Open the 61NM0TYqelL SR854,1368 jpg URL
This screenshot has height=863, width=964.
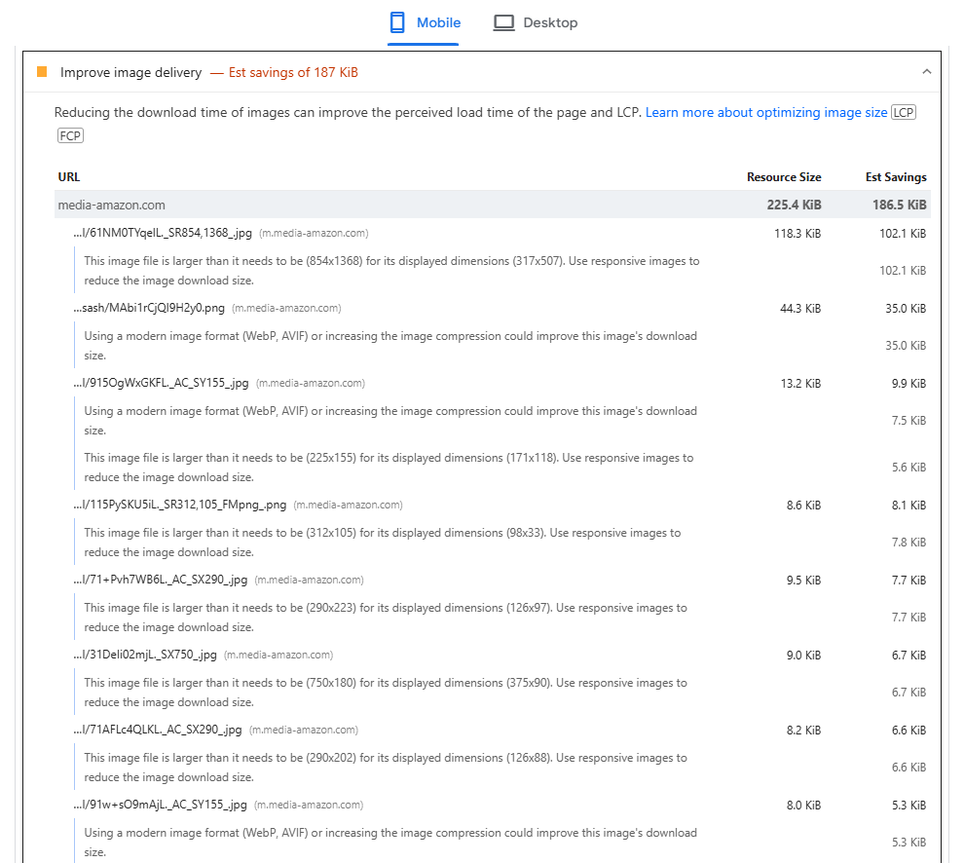pos(164,234)
